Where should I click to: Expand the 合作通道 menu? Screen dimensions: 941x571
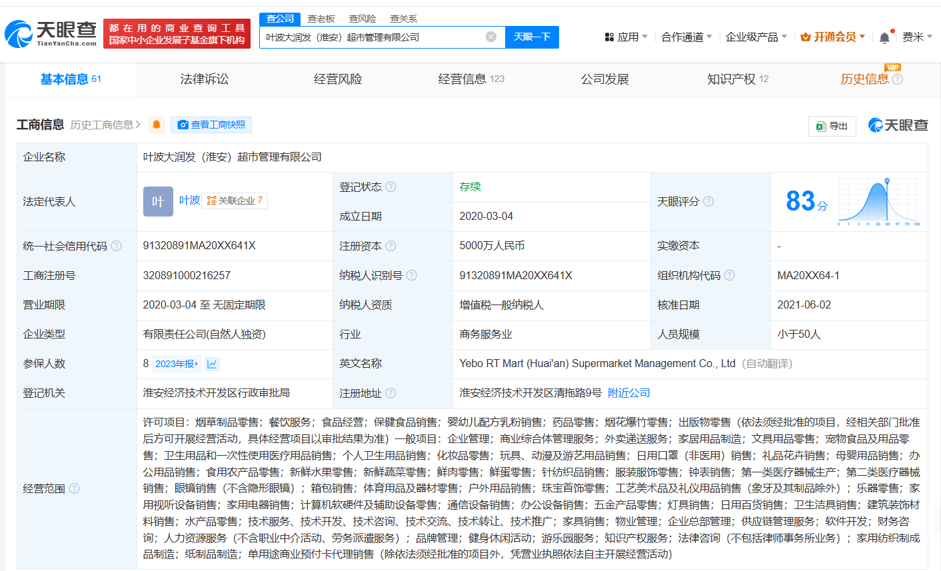coord(686,37)
